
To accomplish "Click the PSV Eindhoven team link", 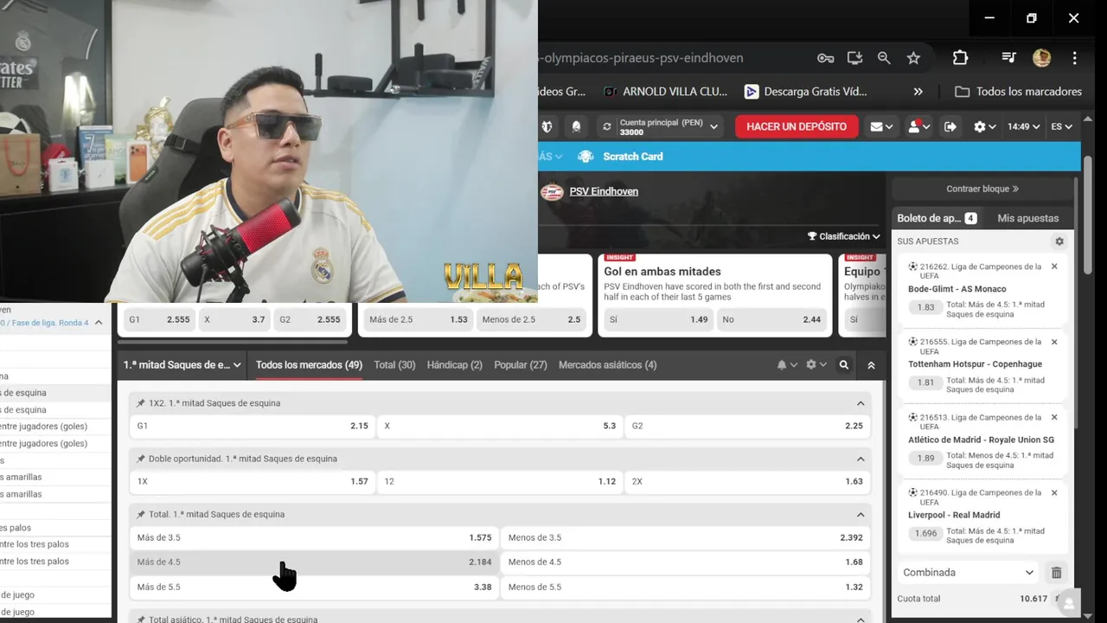I will click(x=604, y=191).
